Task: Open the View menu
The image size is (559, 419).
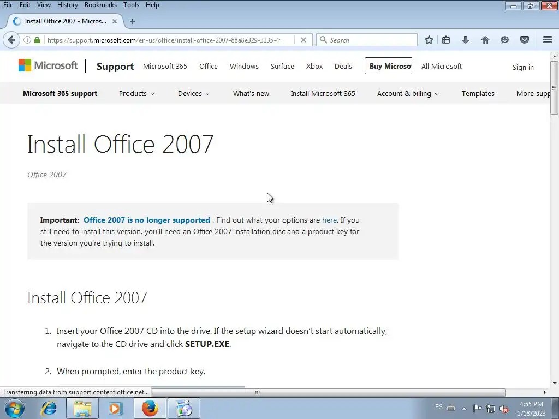Action: coord(44,5)
